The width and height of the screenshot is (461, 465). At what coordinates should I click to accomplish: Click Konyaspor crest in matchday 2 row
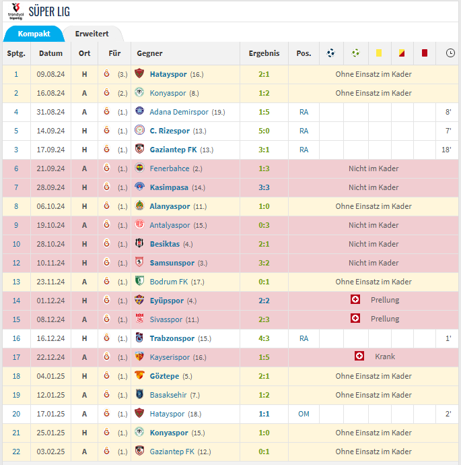point(139,92)
